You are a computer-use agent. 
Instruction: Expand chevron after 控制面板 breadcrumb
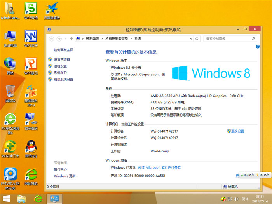[102, 39]
